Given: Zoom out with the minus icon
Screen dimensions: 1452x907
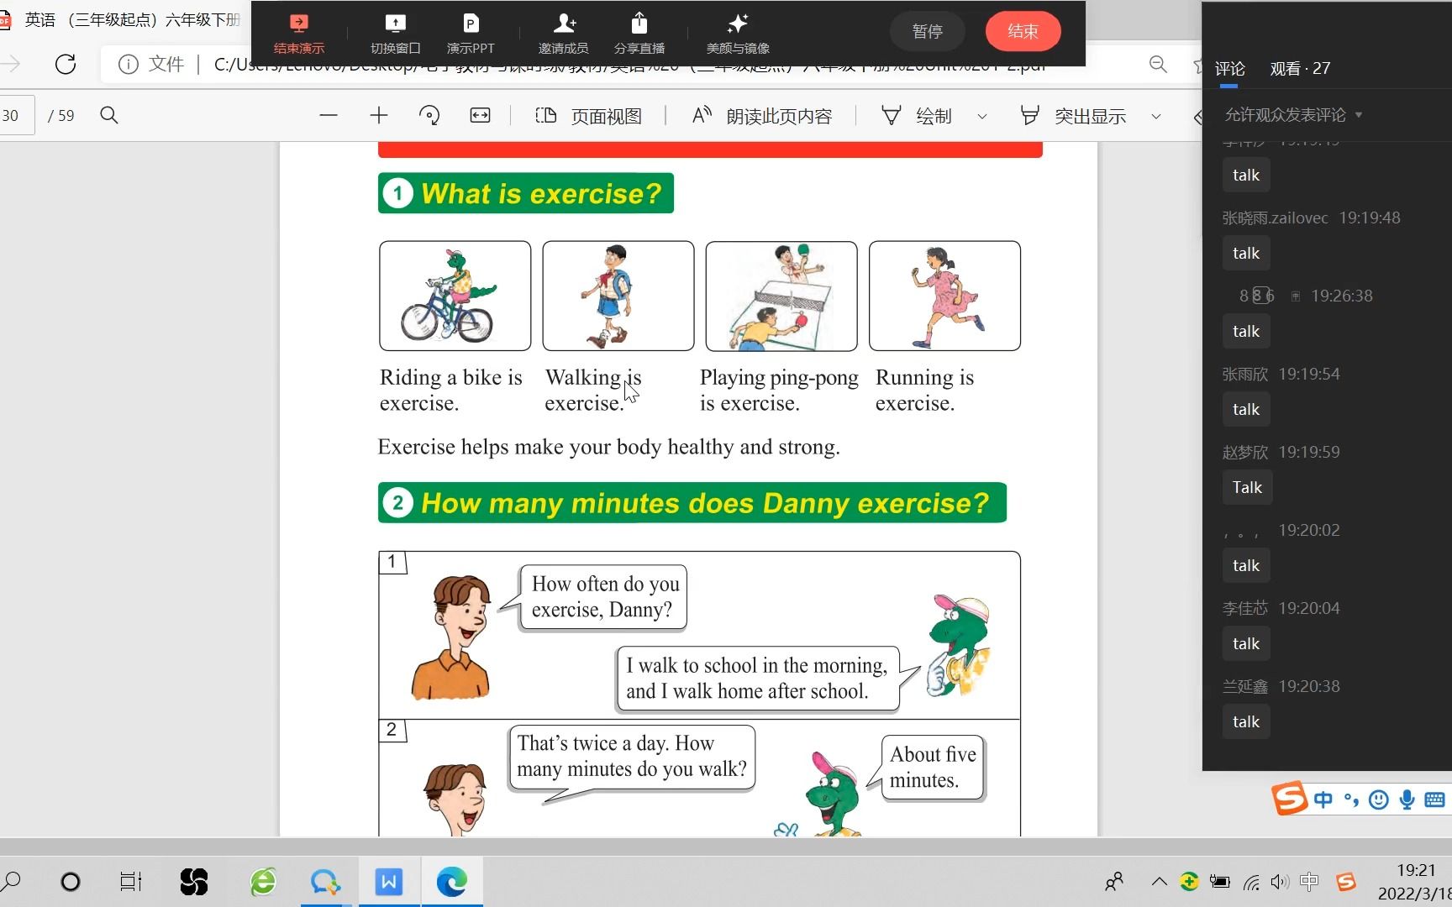Looking at the screenshot, I should (329, 115).
